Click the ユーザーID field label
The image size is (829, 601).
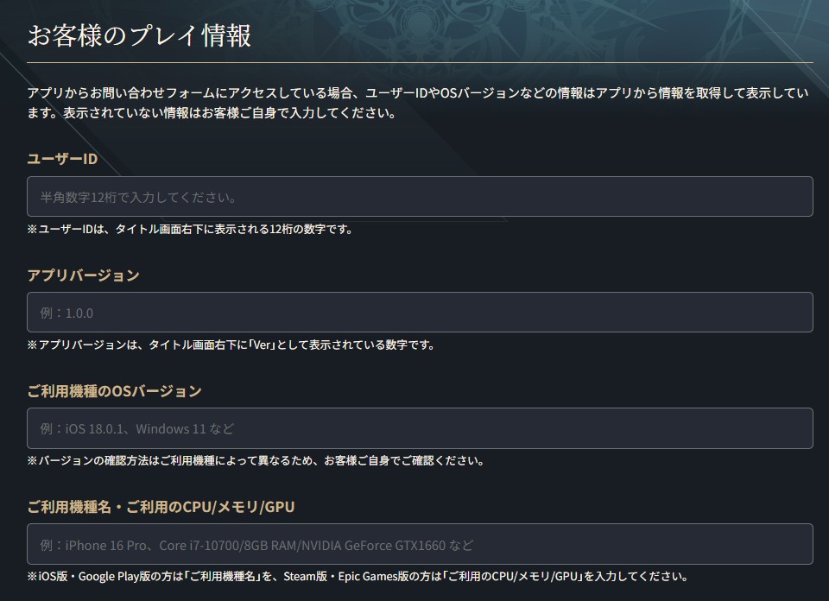tap(62, 159)
